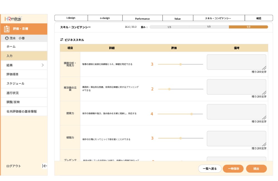The width and height of the screenshot is (278, 181).
Task: Click the 一覧へ戻る button
Action: pyautogui.click(x=210, y=169)
